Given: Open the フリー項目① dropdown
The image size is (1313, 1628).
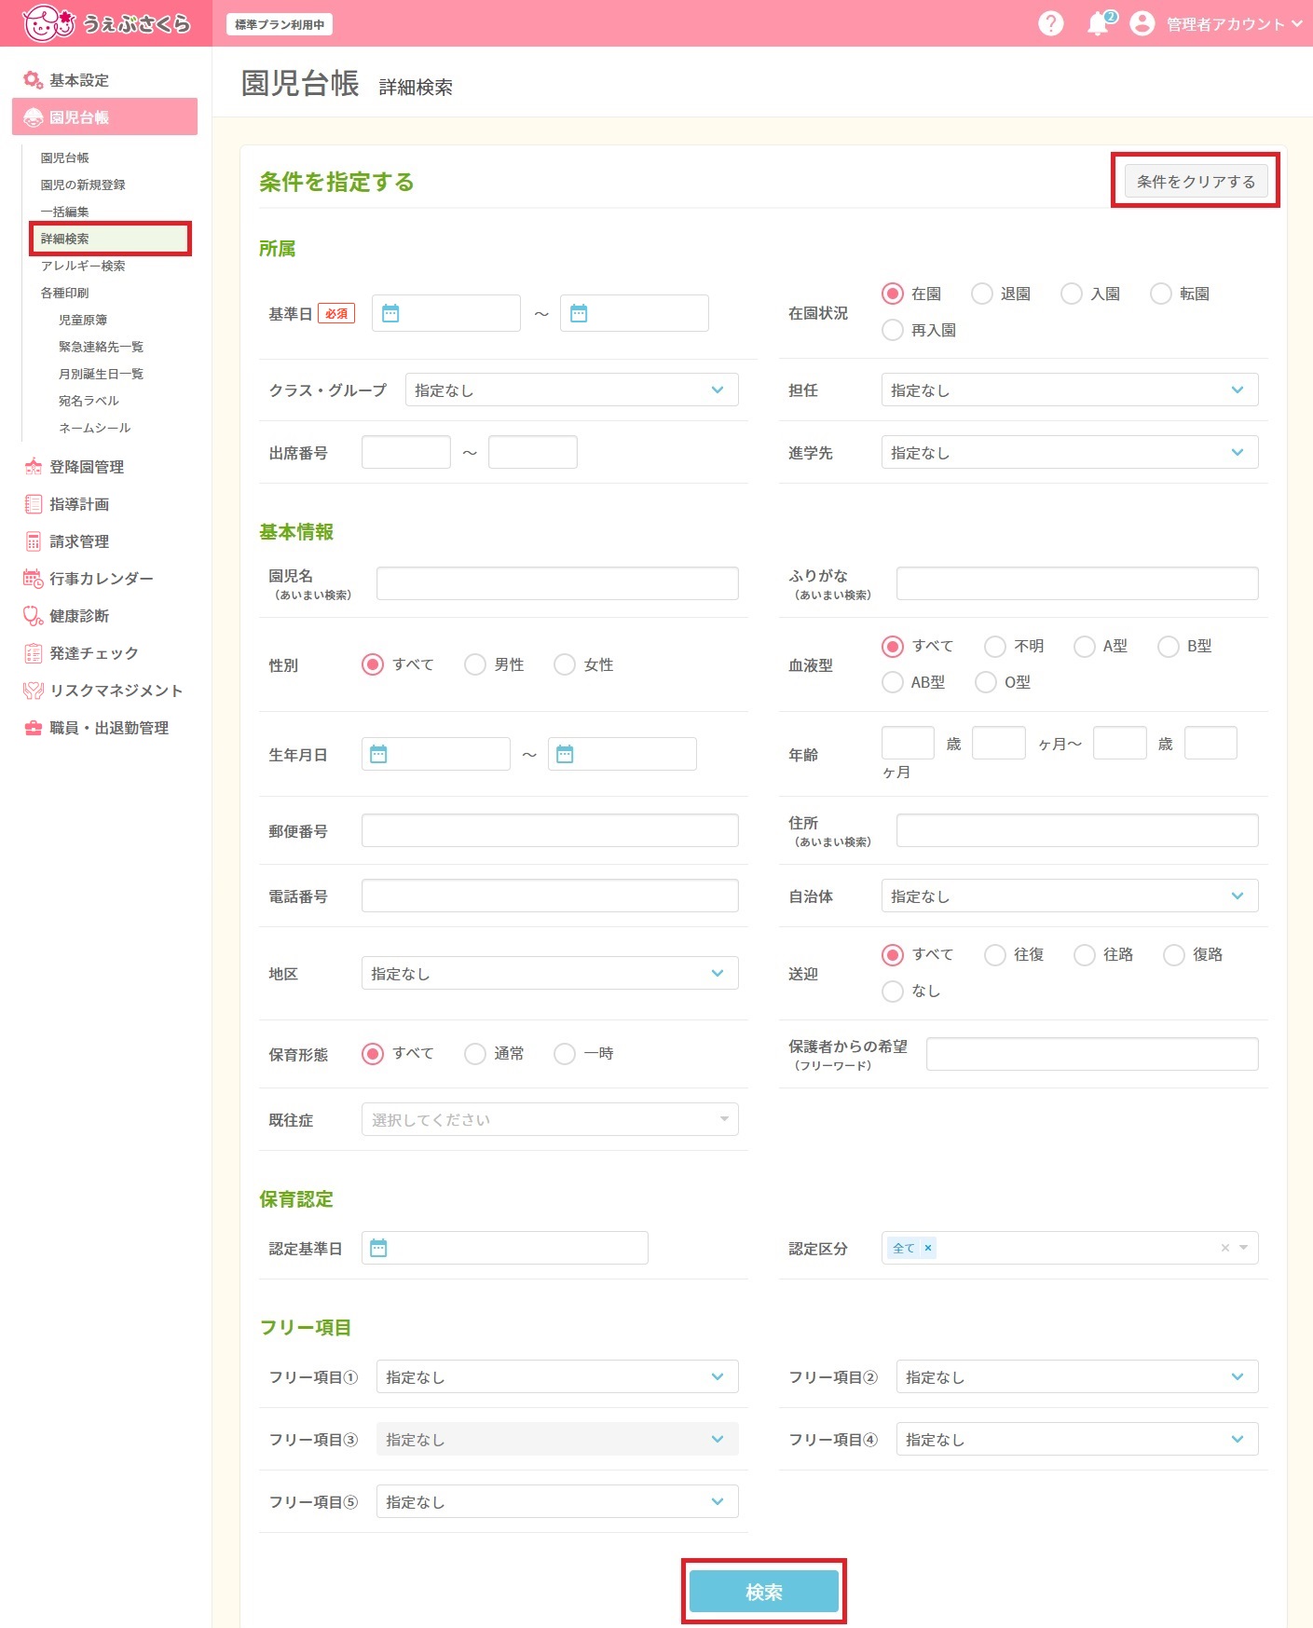Looking at the screenshot, I should pyautogui.click(x=557, y=1376).
